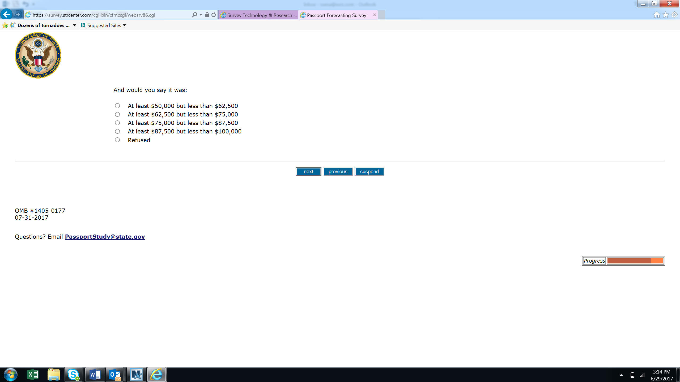Select $50,000 but less than $62,500 option
The image size is (680, 382).
tap(117, 106)
